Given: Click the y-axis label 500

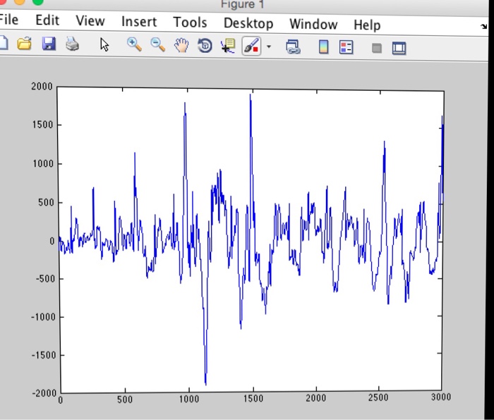Looking at the screenshot, I should [47, 202].
